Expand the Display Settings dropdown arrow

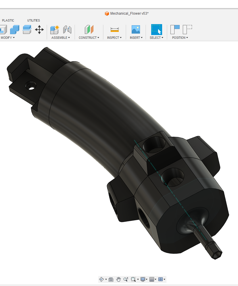(x=147, y=279)
